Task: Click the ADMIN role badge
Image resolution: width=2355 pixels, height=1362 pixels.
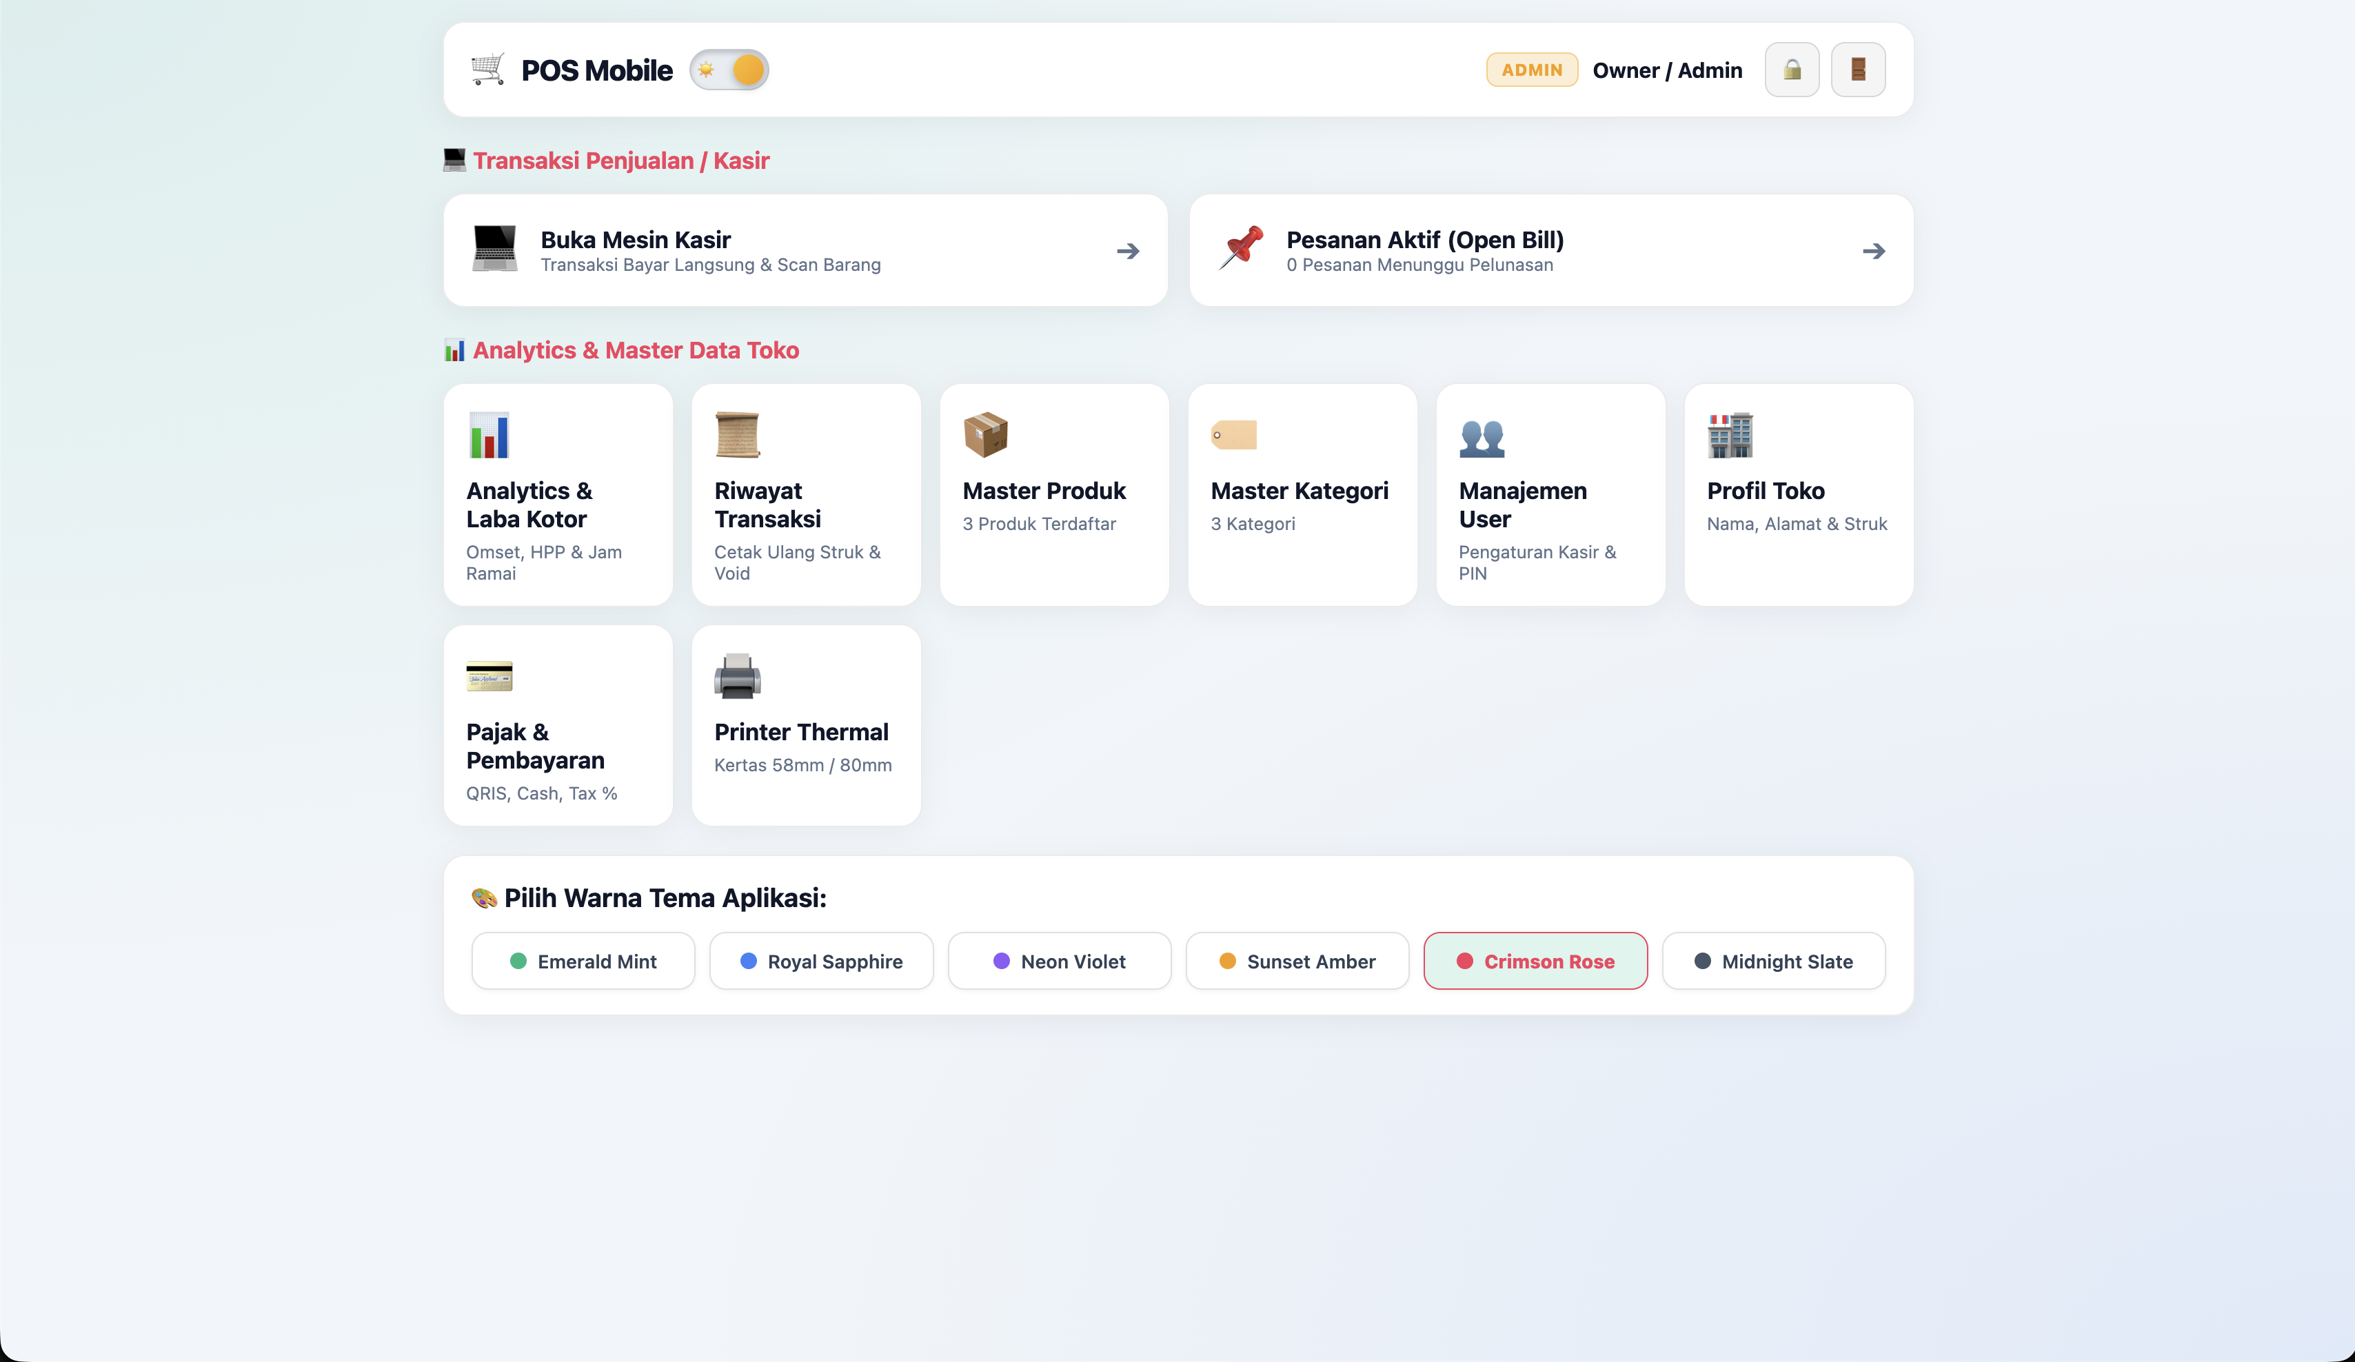Action: click(1532, 70)
